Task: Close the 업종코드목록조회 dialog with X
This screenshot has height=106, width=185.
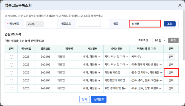Action: pos(180,5)
